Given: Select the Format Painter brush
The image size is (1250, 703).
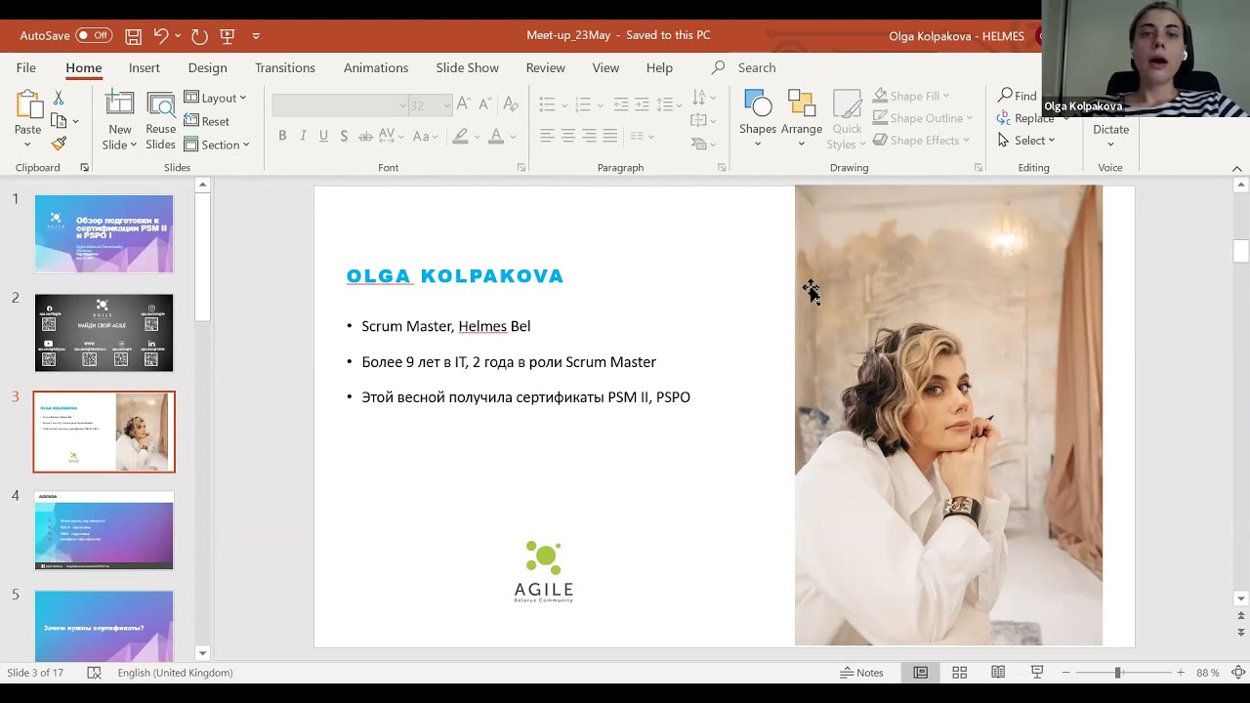Looking at the screenshot, I should [x=59, y=144].
